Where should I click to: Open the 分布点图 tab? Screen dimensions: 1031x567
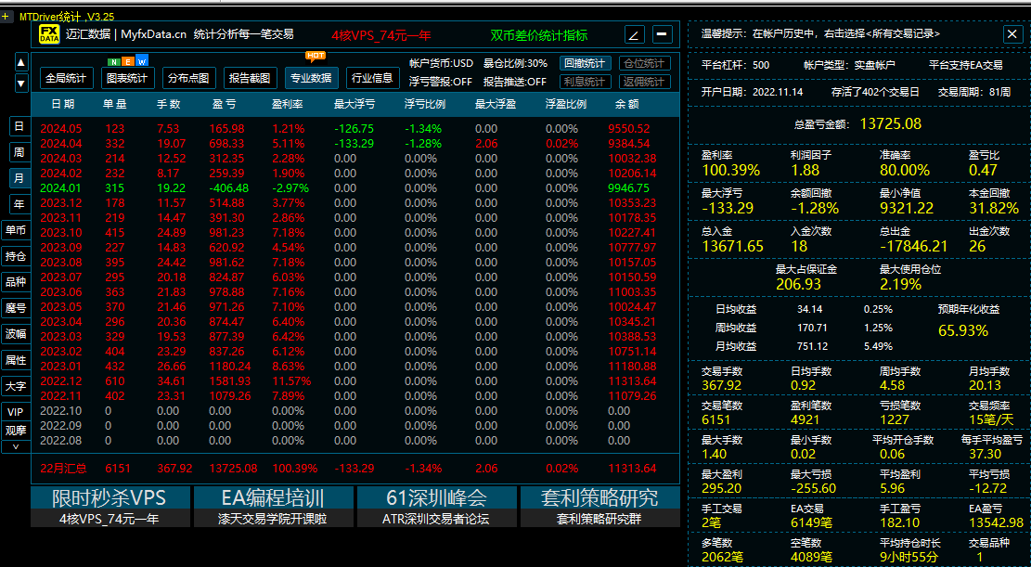188,78
